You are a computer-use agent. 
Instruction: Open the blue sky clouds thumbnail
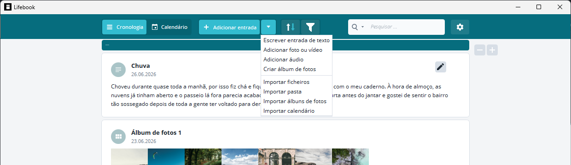[x=240, y=157]
